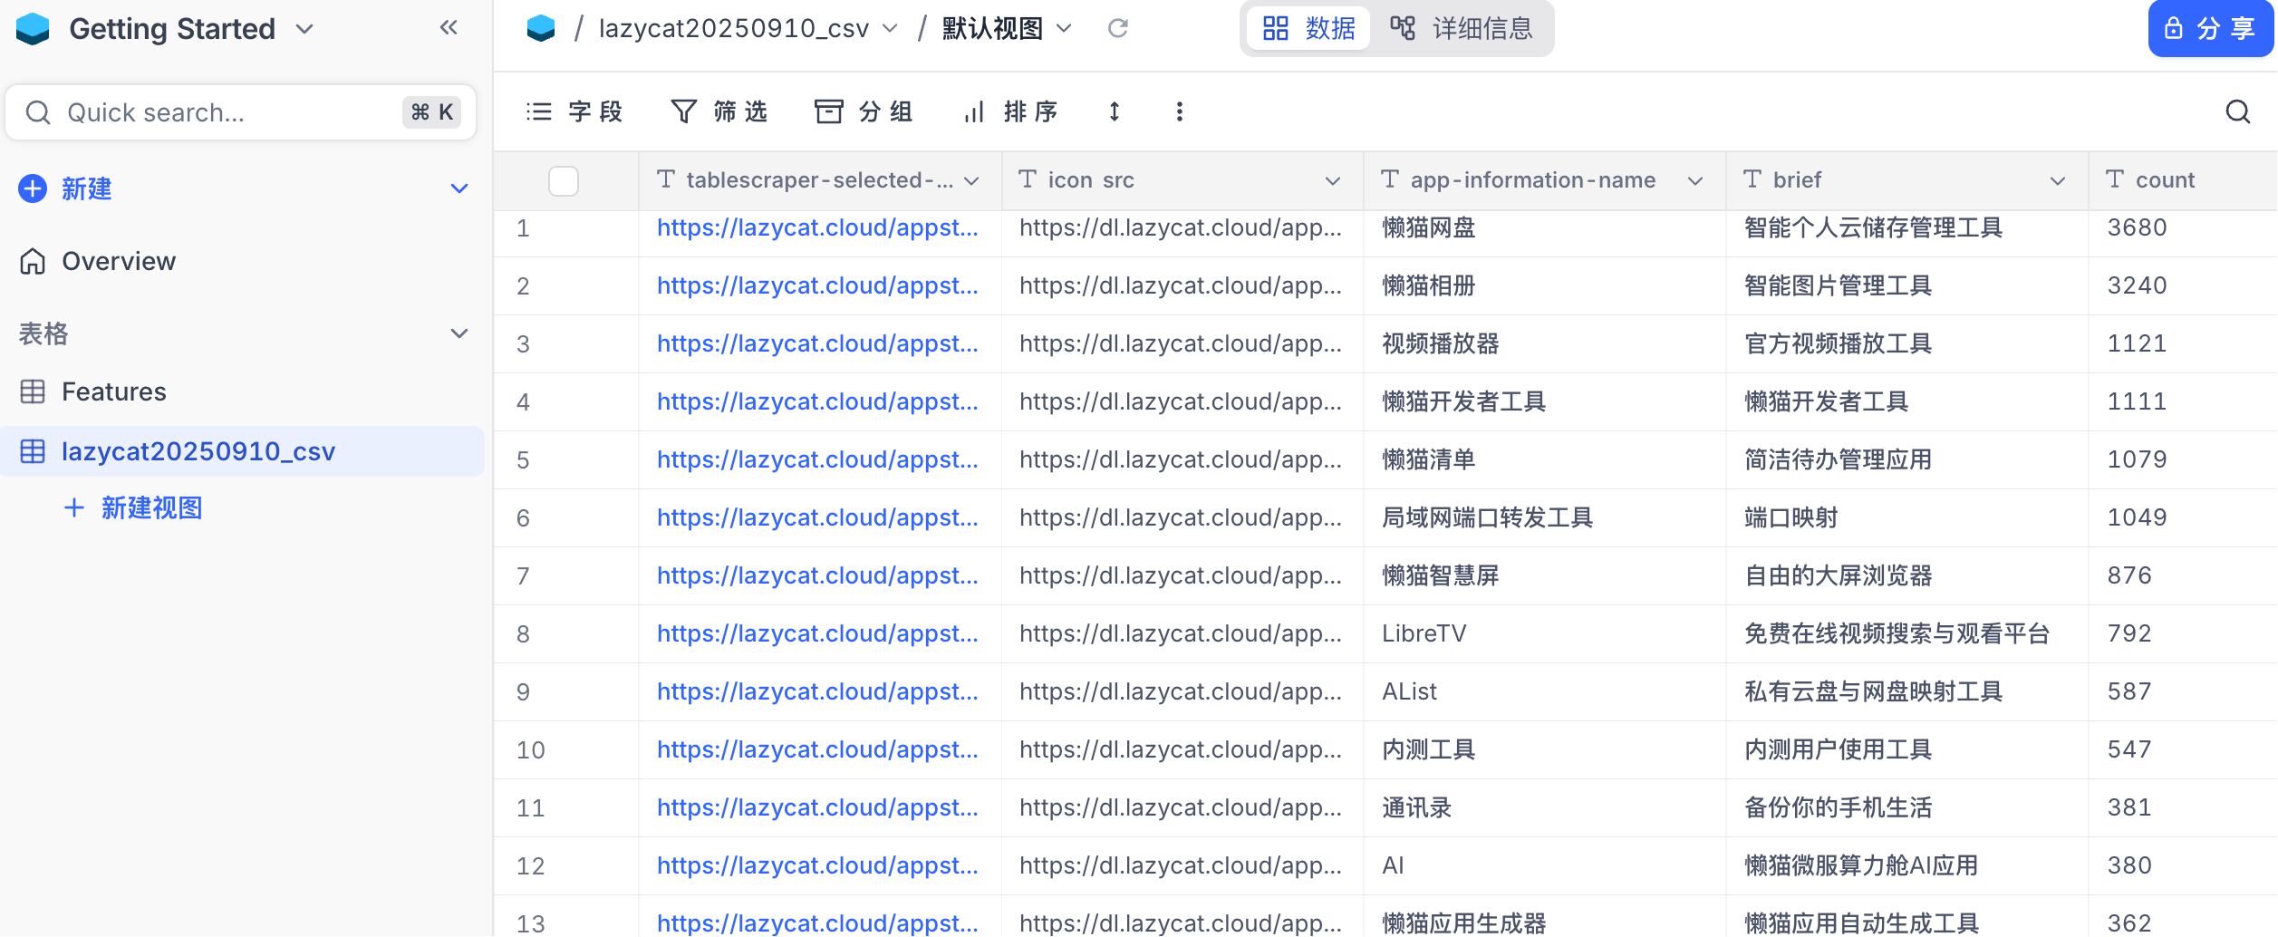Screen dimensions: 2278x937
Task: Click the text type icon of icon src column
Action: click(x=1028, y=179)
